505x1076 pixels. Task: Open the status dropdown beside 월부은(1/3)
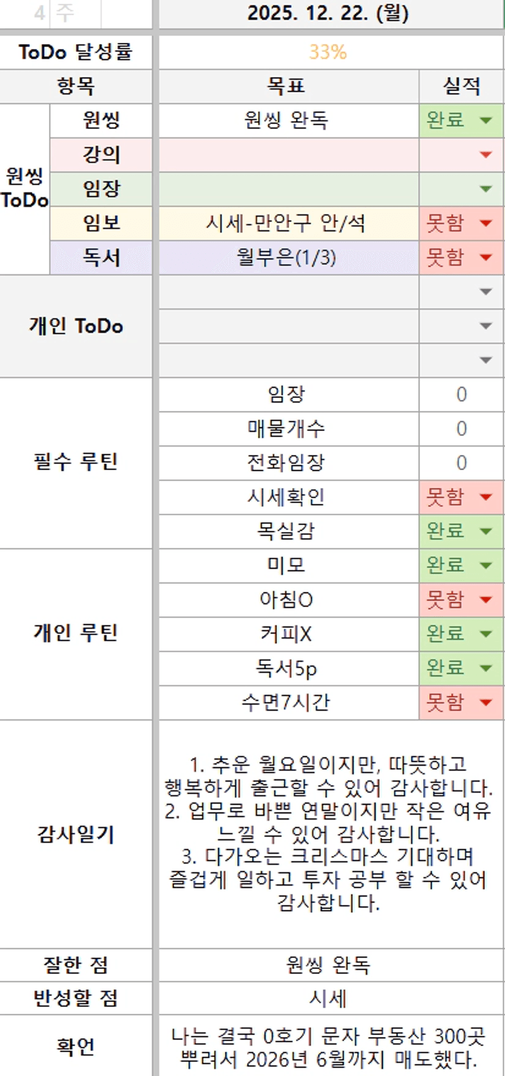[x=486, y=257]
